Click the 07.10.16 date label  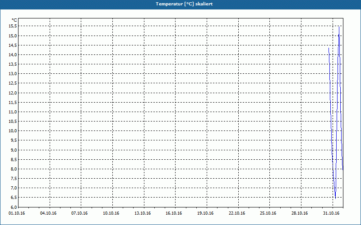[79, 213]
